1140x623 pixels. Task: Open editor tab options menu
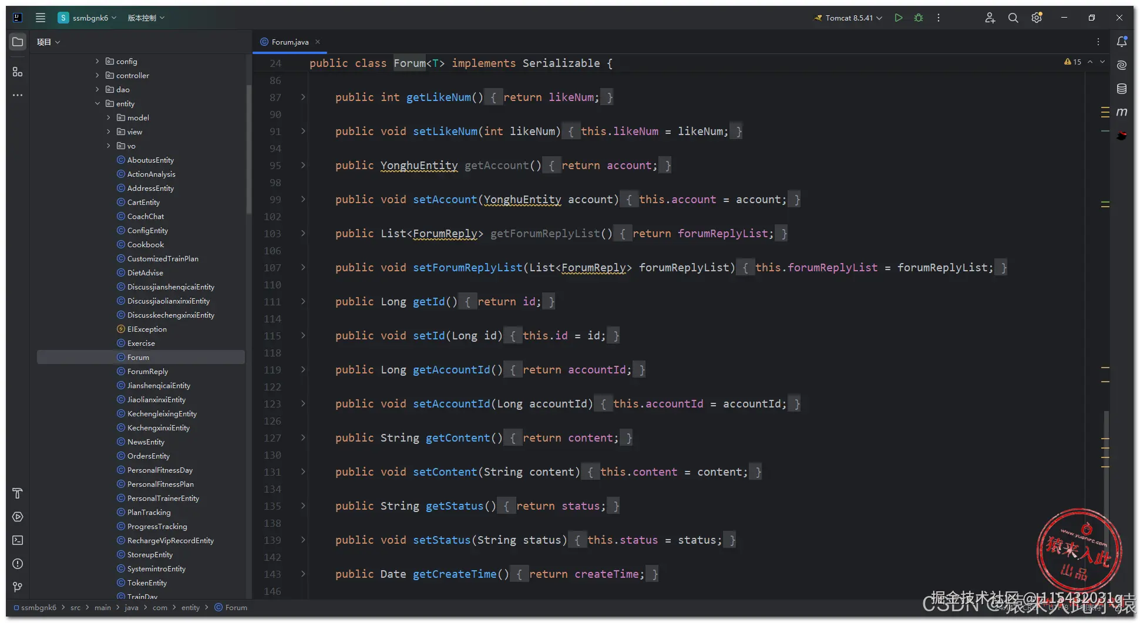(x=1098, y=42)
